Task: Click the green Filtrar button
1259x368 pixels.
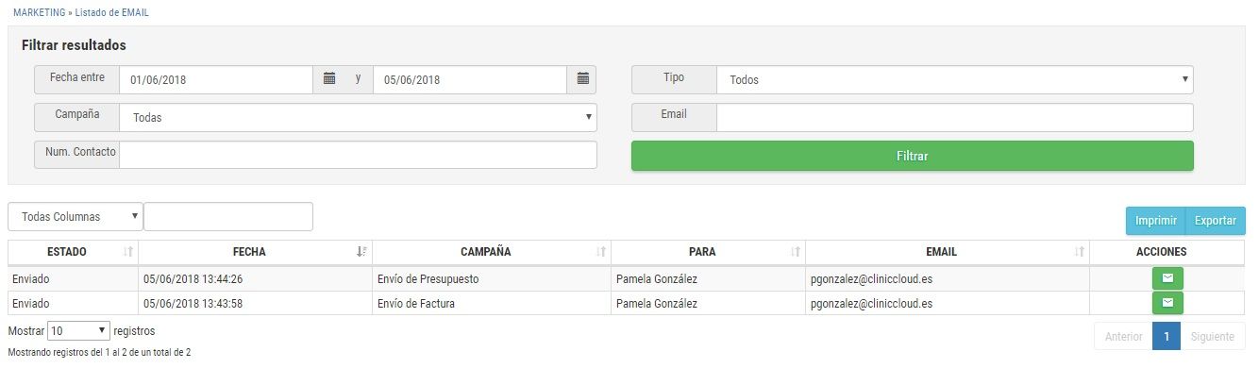Action: [x=913, y=156]
